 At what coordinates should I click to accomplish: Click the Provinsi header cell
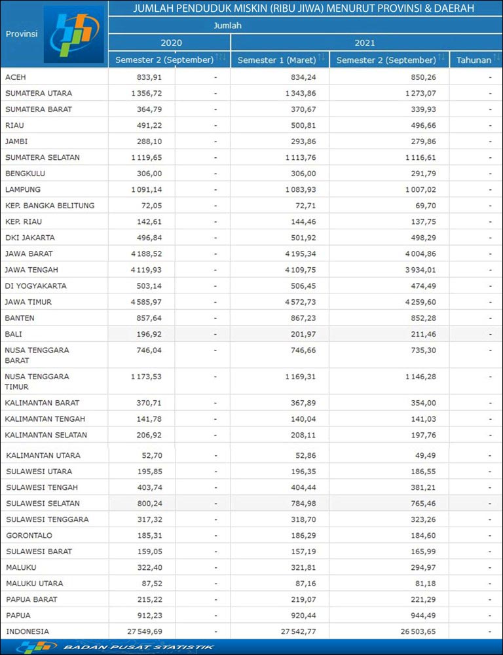point(21,33)
